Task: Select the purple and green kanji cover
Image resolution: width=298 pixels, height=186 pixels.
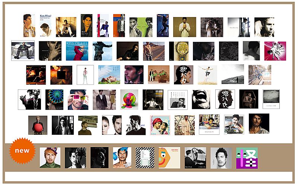Action: pyautogui.click(x=247, y=158)
